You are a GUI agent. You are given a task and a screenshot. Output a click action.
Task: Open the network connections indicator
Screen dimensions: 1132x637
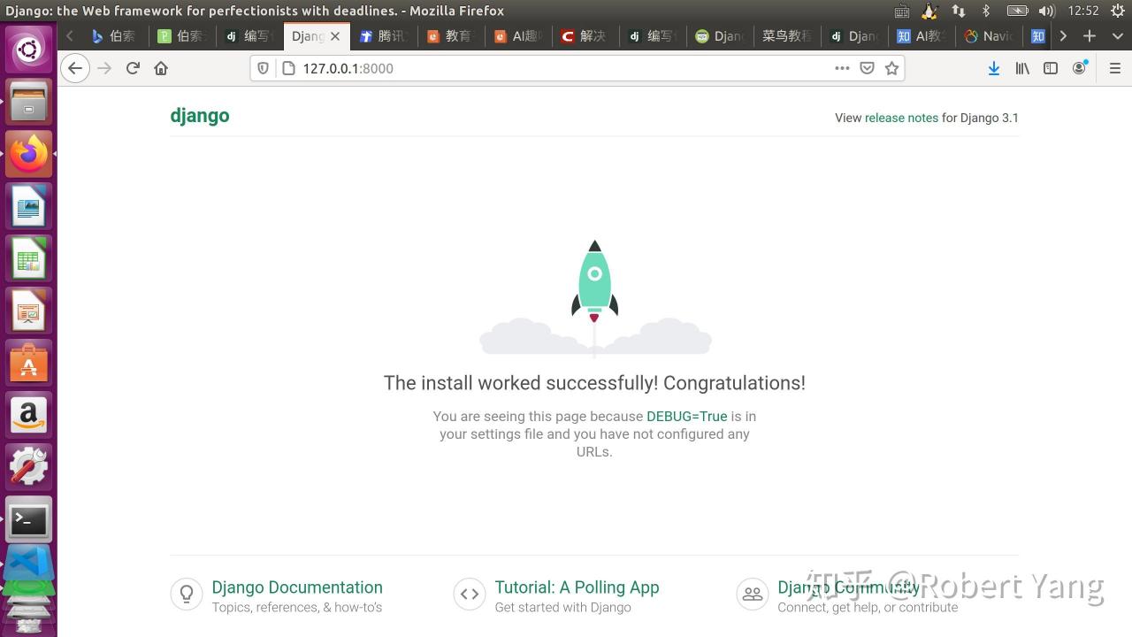[959, 11]
